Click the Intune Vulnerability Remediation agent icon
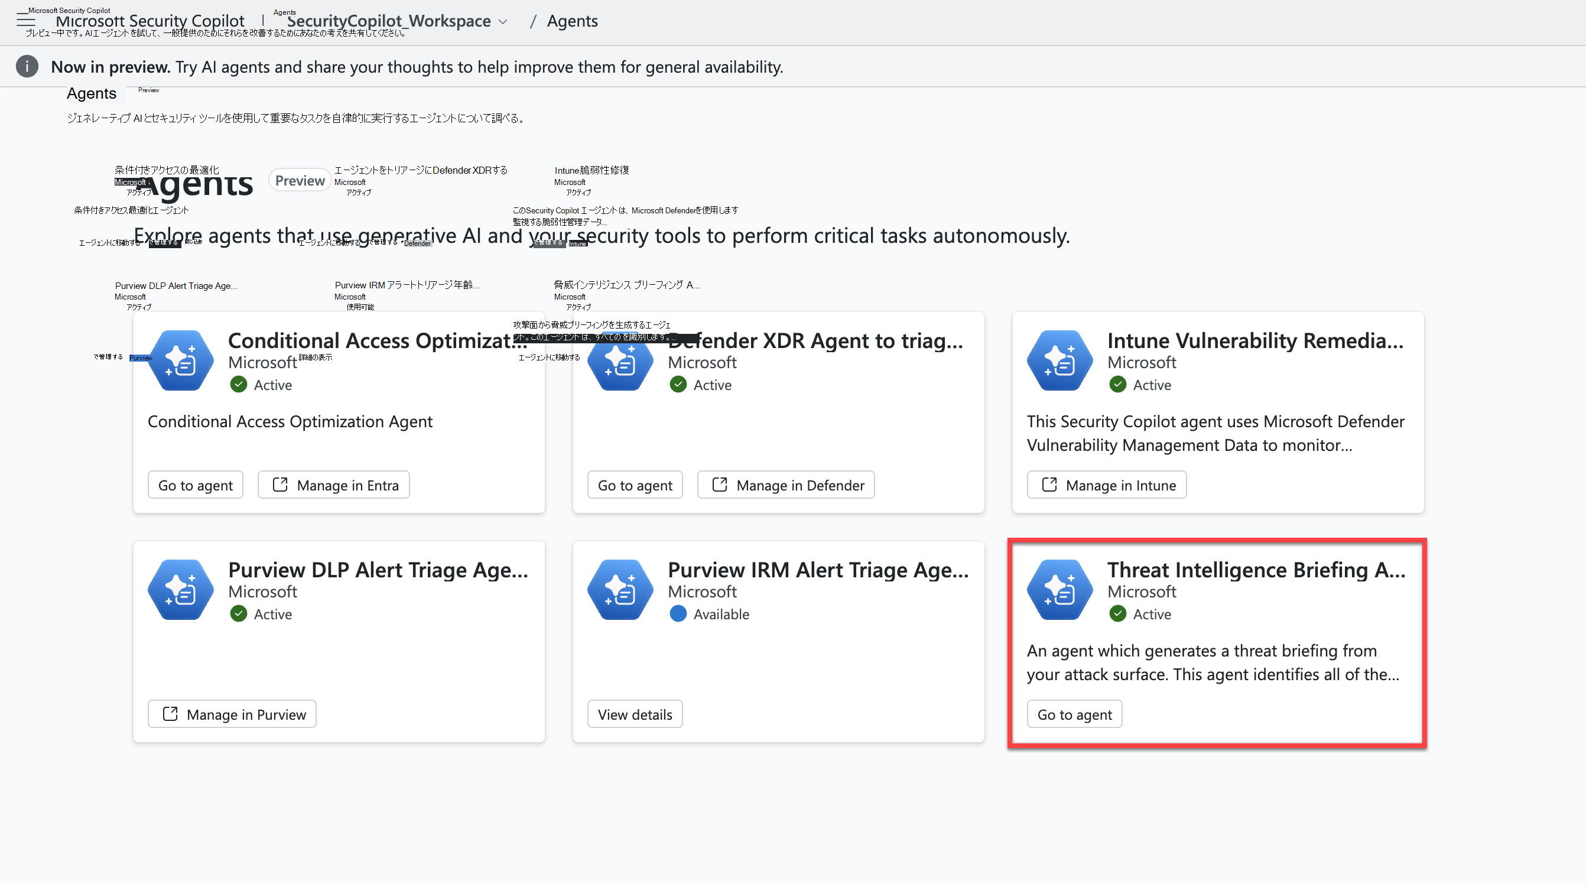 [x=1059, y=360]
